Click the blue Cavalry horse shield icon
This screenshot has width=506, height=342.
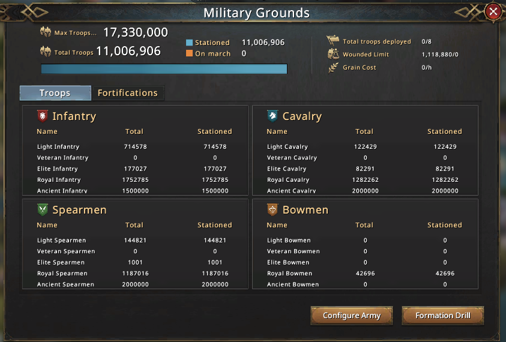[x=273, y=116]
